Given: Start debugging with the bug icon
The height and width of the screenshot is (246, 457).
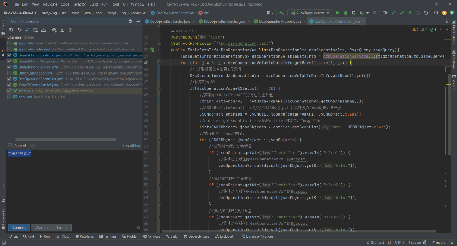Looking at the screenshot, I should point(346,13).
